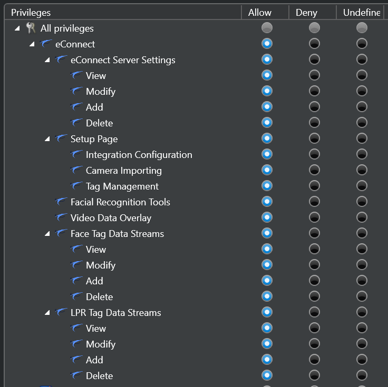Click the Integration Configuration icon
The height and width of the screenshot is (387, 388).
click(77, 155)
